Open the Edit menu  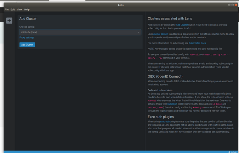[x=12, y=10]
